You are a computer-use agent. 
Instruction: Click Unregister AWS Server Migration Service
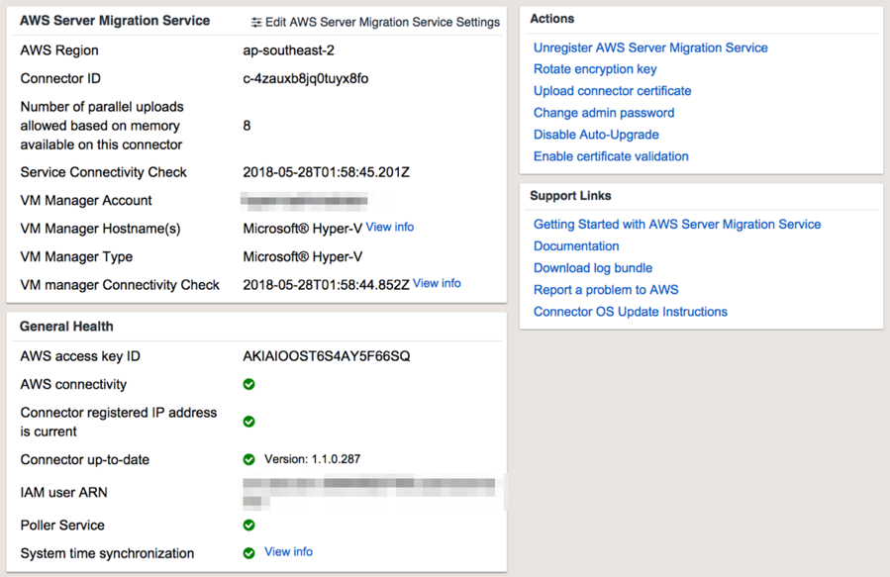click(x=650, y=48)
